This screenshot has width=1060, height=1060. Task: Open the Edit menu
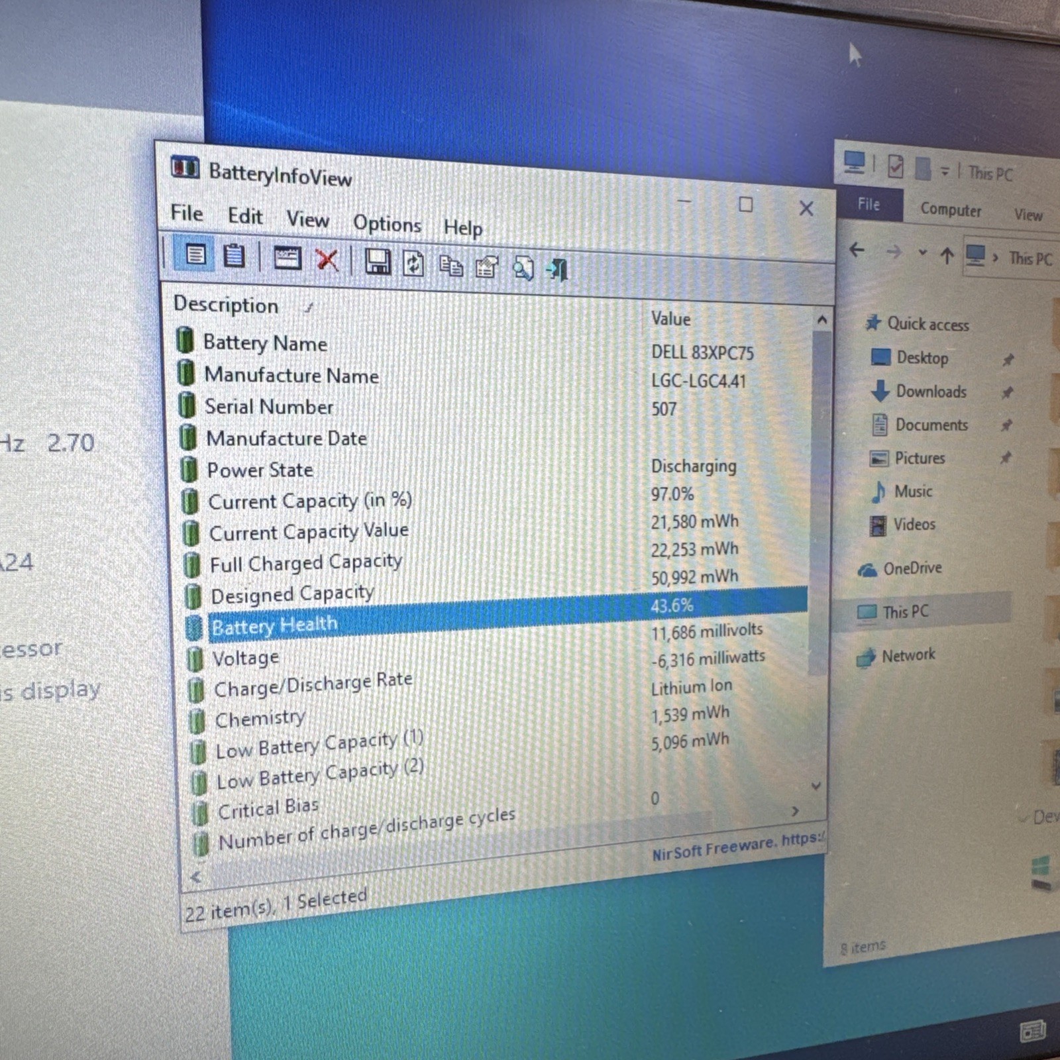click(245, 217)
